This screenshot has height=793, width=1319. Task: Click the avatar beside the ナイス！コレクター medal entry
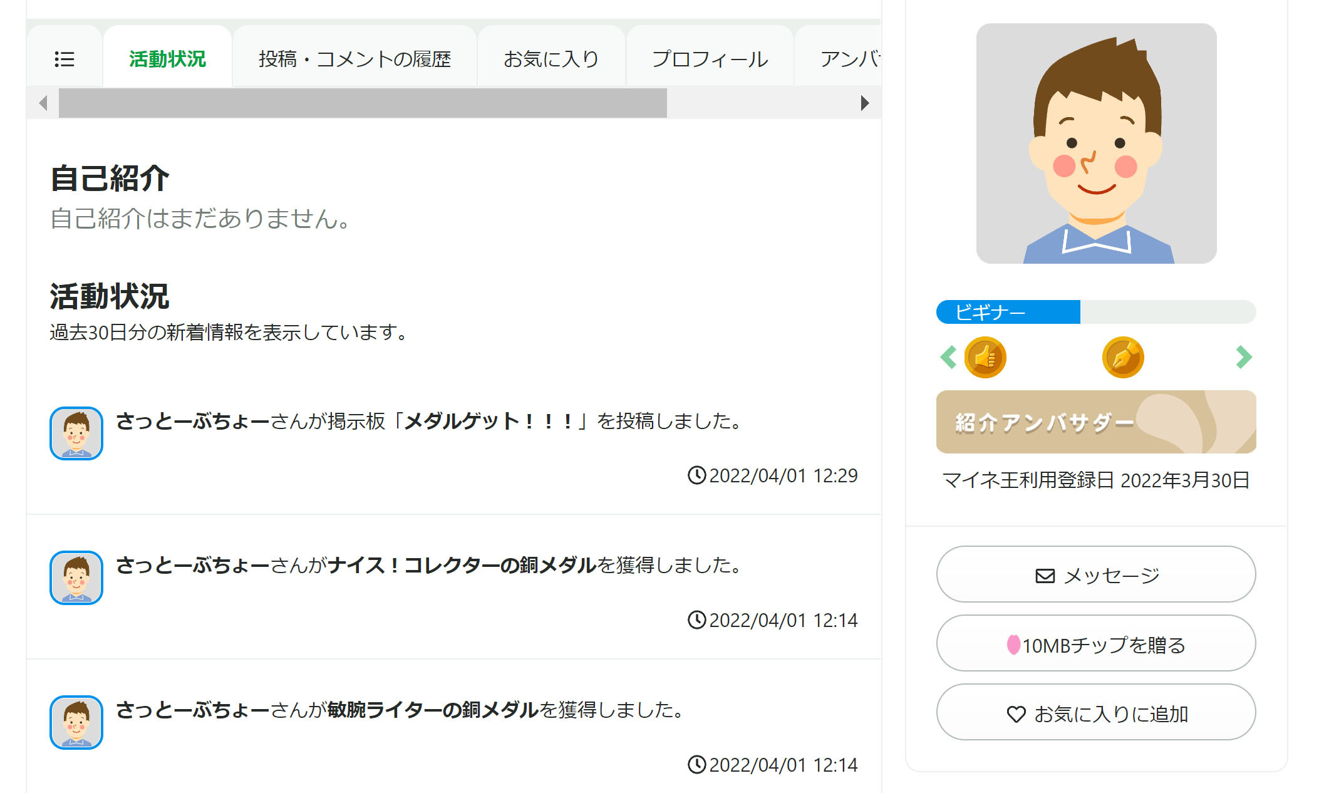point(76,578)
